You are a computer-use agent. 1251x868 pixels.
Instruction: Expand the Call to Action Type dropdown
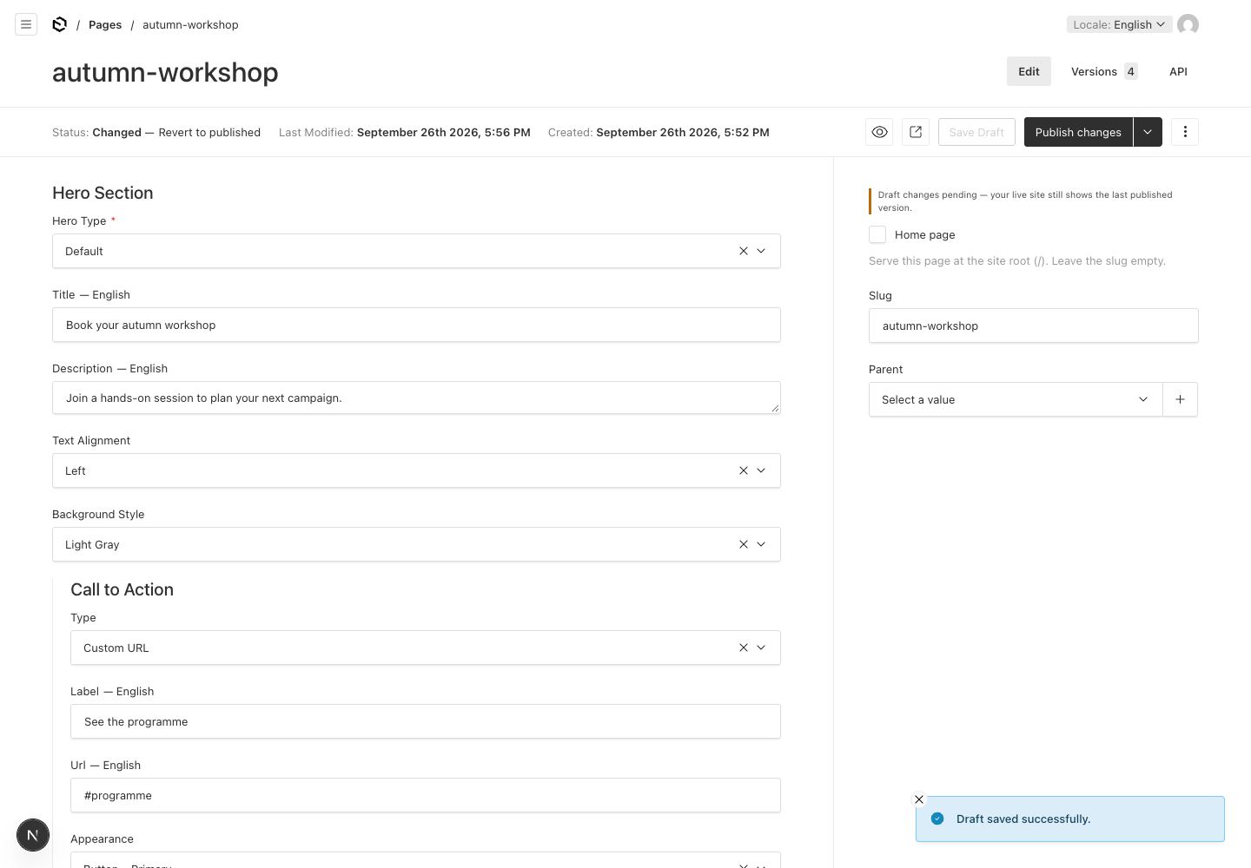(761, 648)
